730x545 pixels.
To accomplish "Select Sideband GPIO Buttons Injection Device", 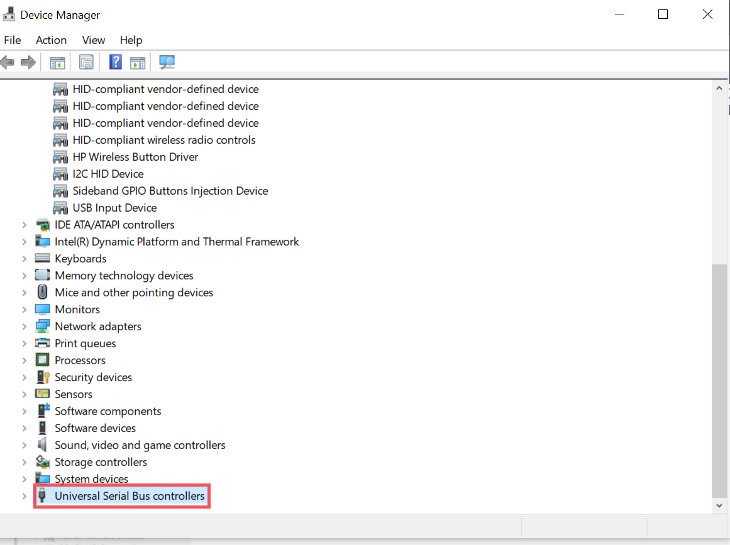I will click(x=170, y=191).
